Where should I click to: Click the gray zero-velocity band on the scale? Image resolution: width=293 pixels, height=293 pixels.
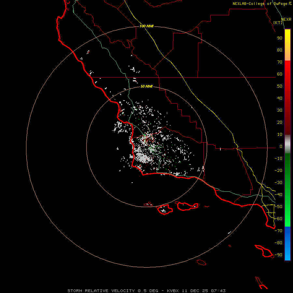pos(287,144)
